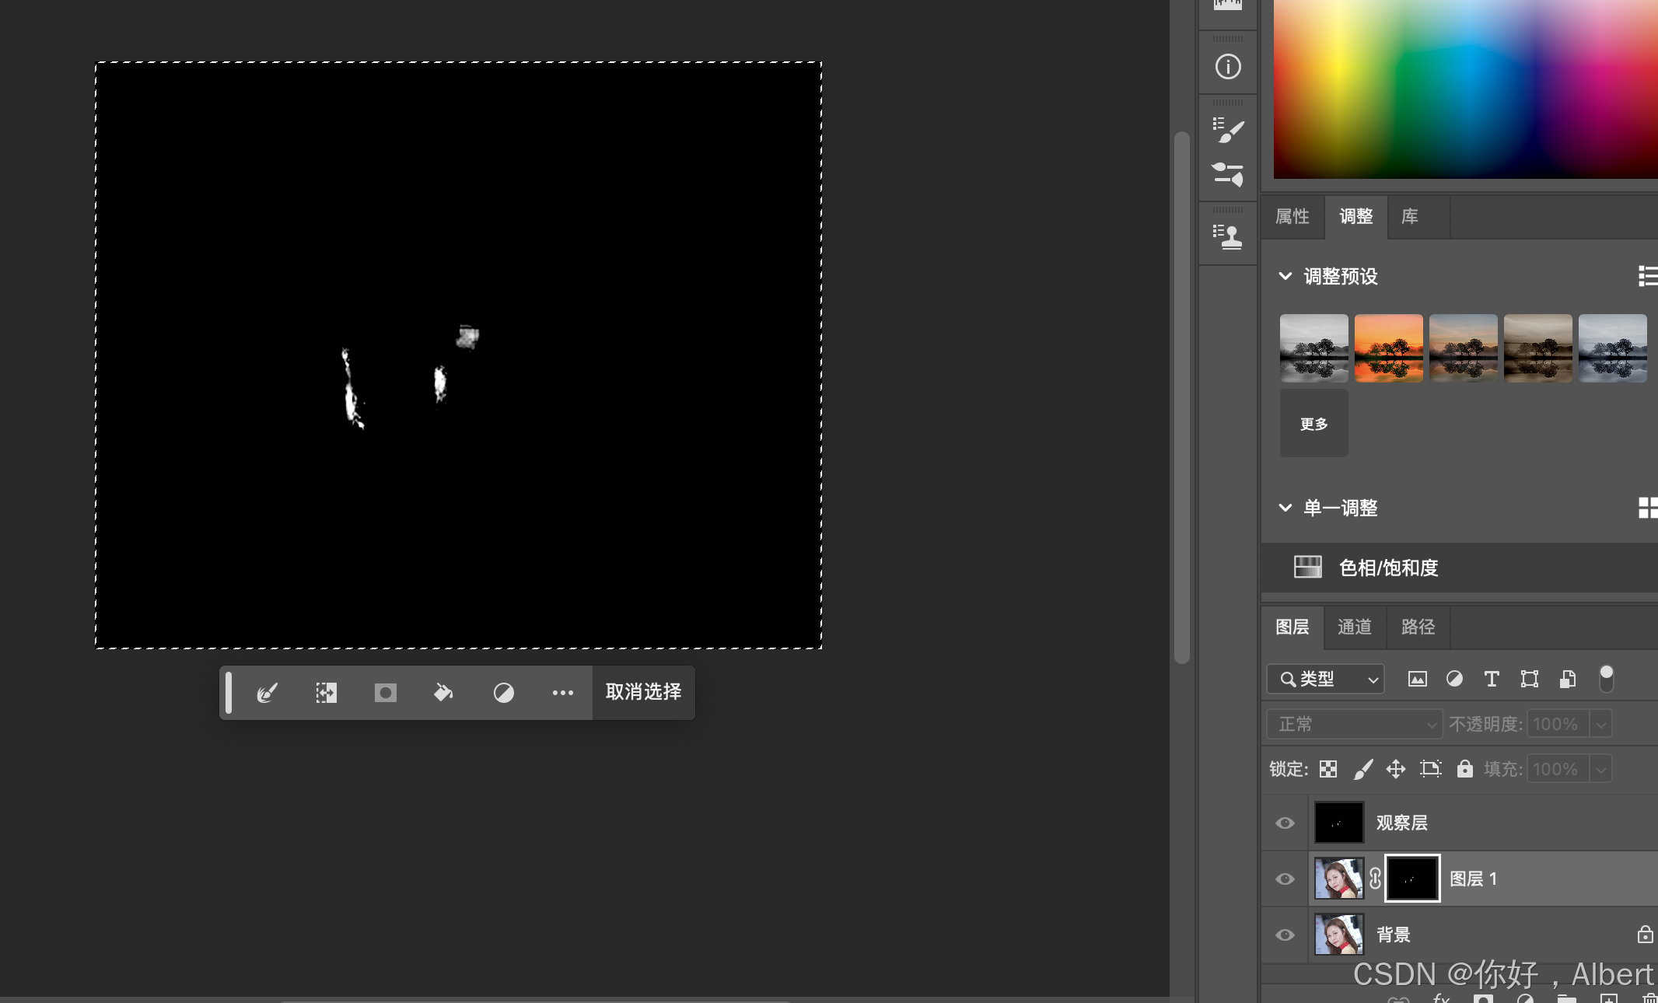Click the Info panel icon
Screen dimensions: 1658x1003
pyautogui.click(x=1228, y=67)
